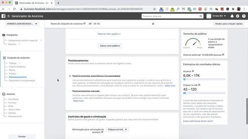Open a new browser tab
The width and height of the screenshot is (248, 139).
[x=58, y=3]
